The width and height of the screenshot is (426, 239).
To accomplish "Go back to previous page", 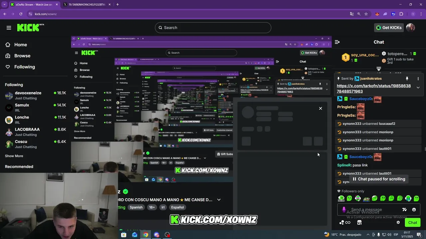I will coord(5,14).
